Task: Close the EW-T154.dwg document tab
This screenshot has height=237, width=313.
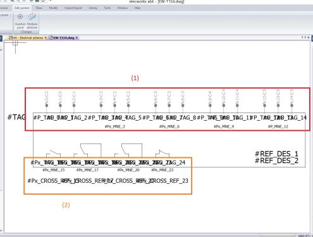Action: tap(77, 38)
